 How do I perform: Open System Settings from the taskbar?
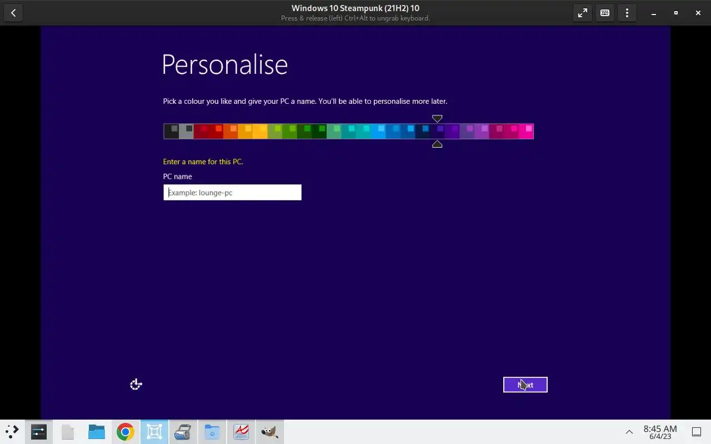39,432
